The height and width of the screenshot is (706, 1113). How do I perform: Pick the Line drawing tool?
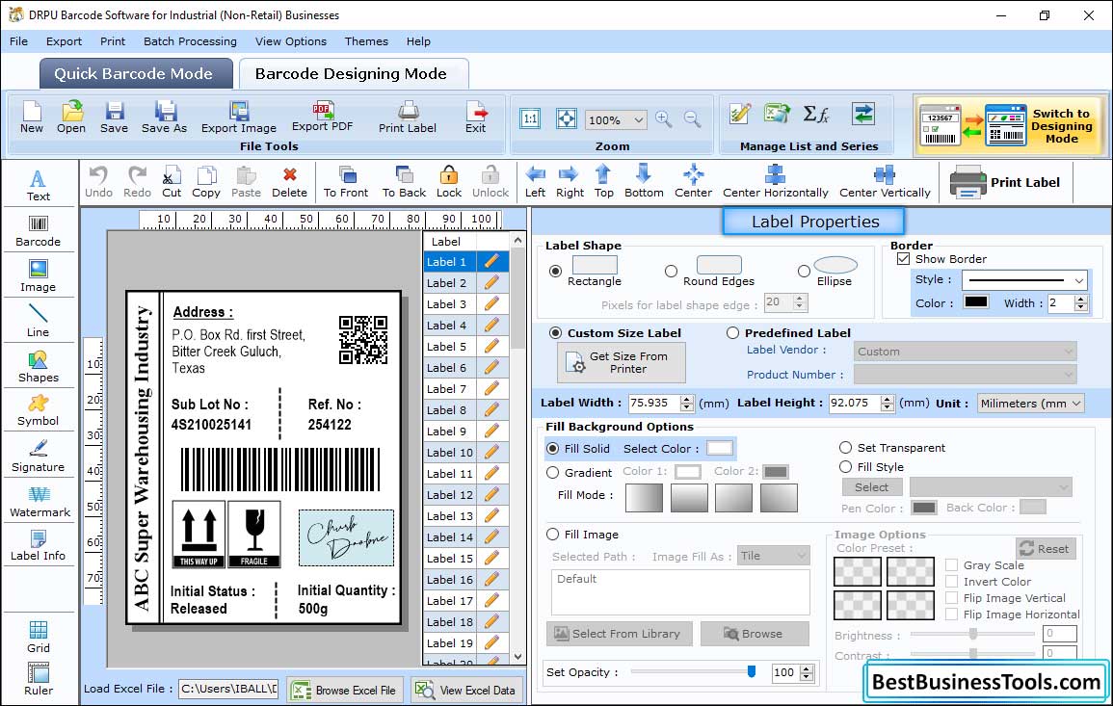point(38,321)
